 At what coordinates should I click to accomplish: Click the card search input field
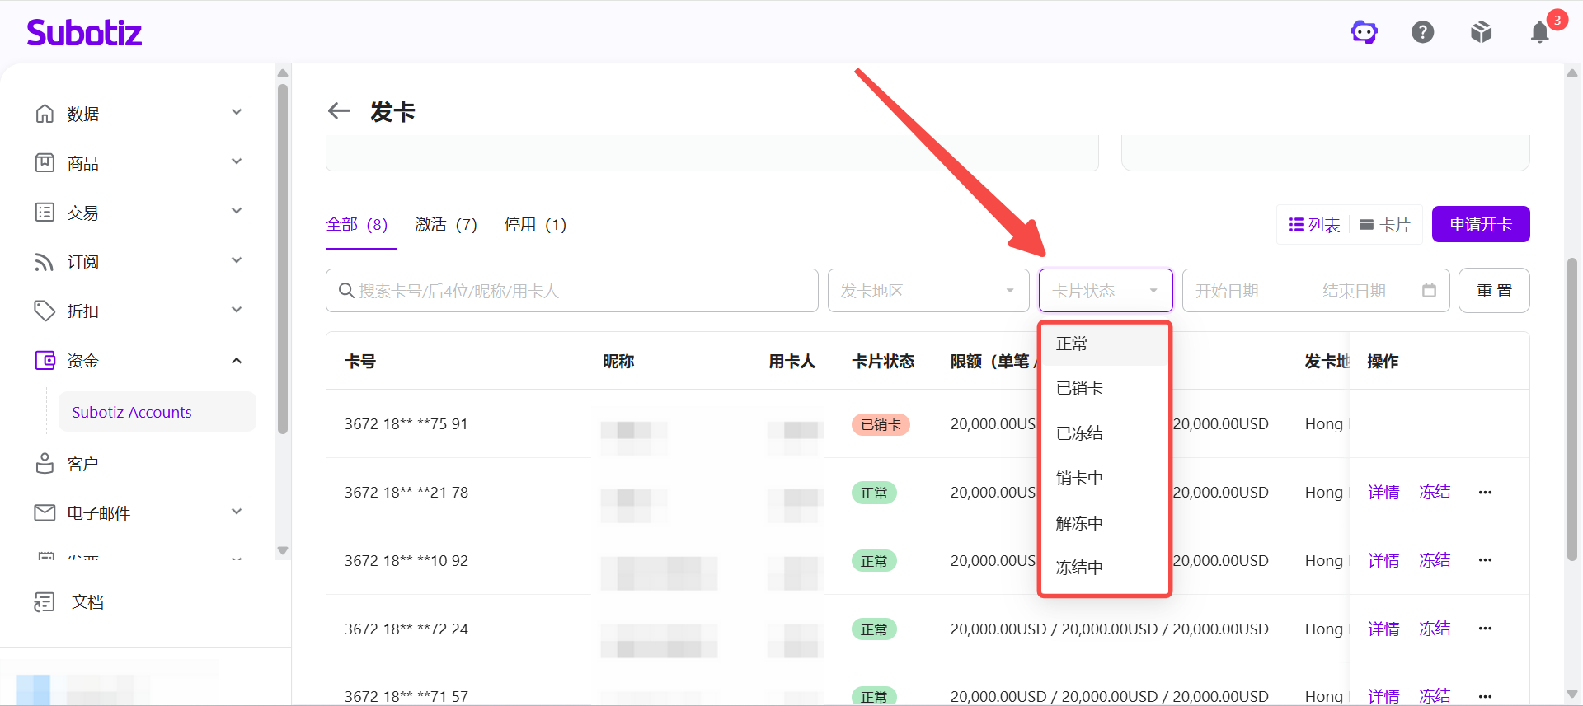click(572, 290)
